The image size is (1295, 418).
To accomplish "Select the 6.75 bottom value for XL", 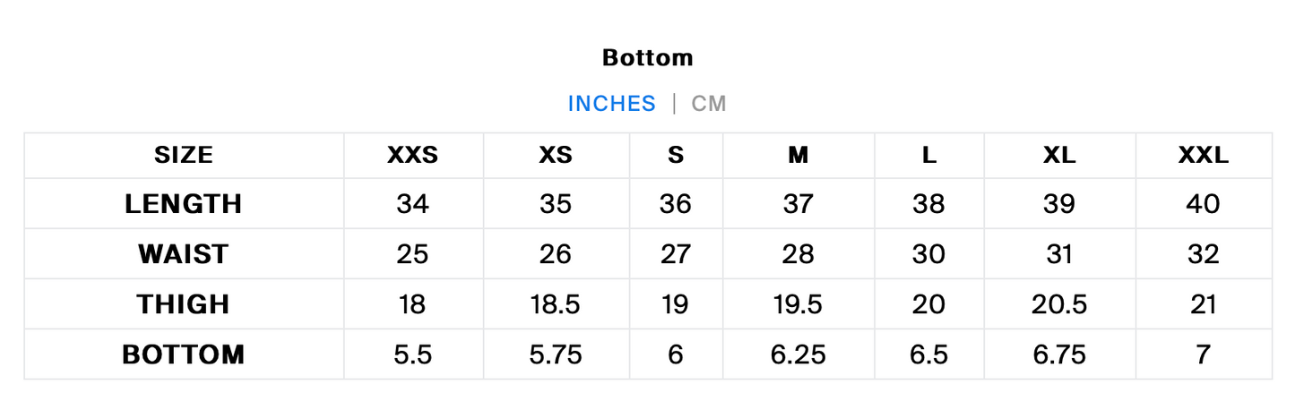I will coord(1059,354).
